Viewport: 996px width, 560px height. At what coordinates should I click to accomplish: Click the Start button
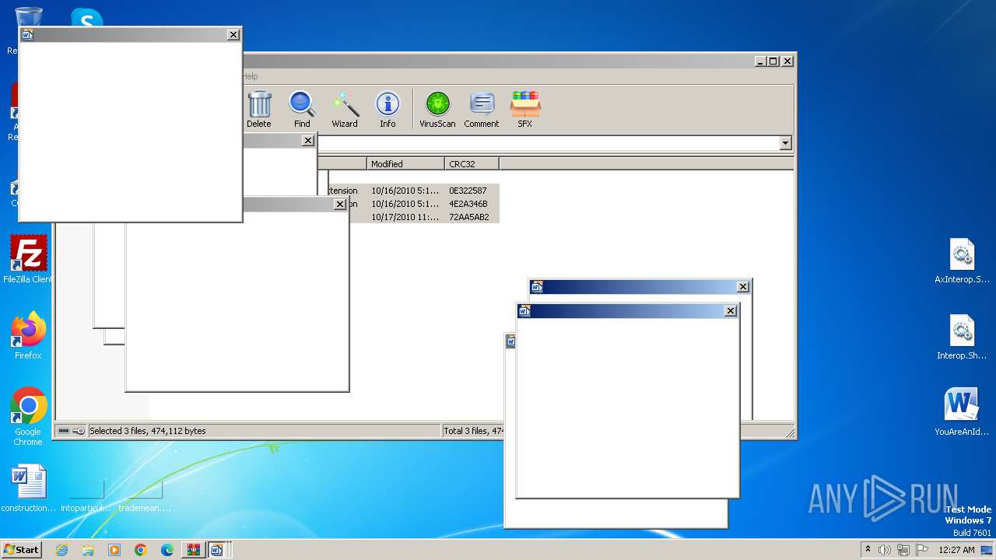click(x=22, y=549)
